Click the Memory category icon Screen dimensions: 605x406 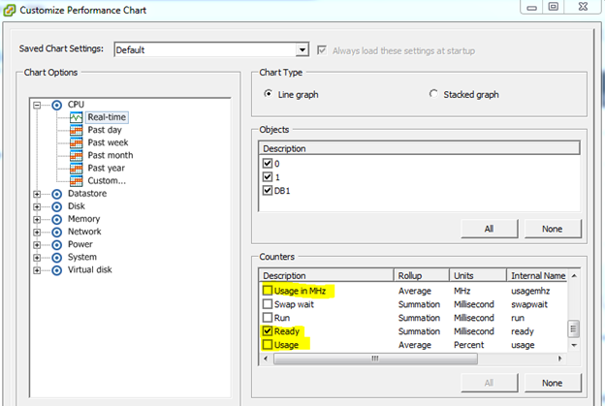pyautogui.click(x=56, y=219)
